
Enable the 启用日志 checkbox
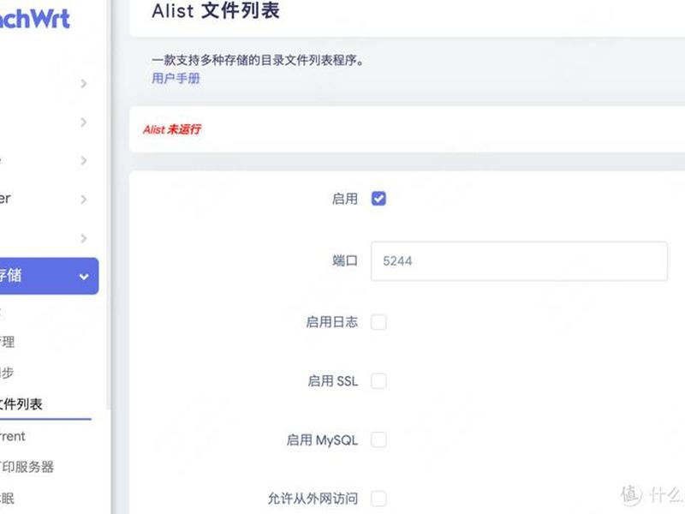pyautogui.click(x=378, y=322)
